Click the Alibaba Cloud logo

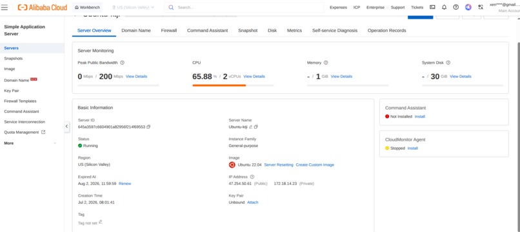(x=43, y=7)
